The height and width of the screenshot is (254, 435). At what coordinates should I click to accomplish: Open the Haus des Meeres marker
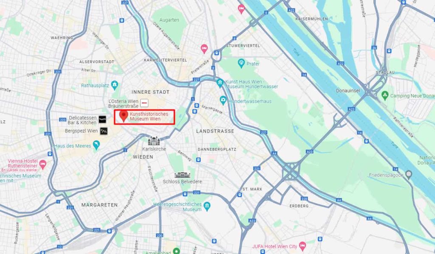tap(96, 145)
